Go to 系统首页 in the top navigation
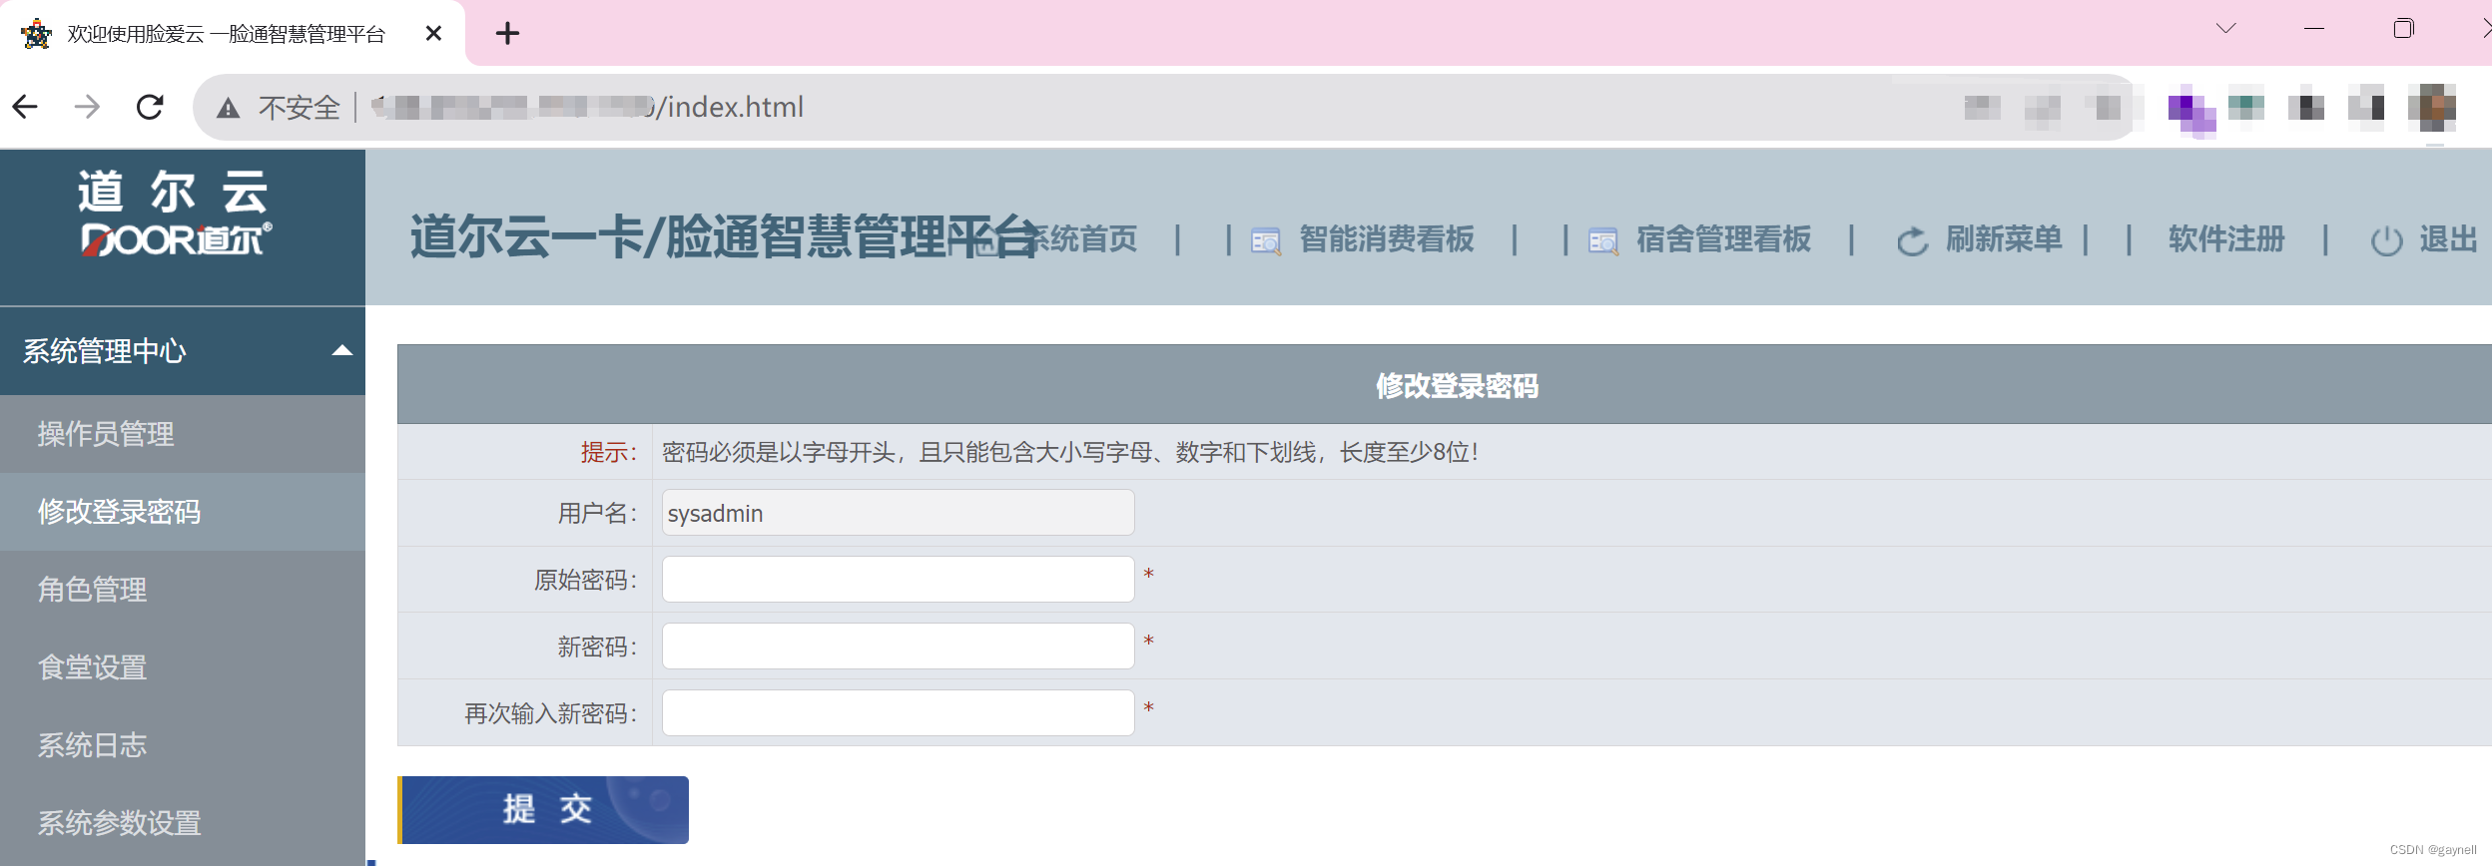The height and width of the screenshot is (866, 2492). pos(1080,239)
